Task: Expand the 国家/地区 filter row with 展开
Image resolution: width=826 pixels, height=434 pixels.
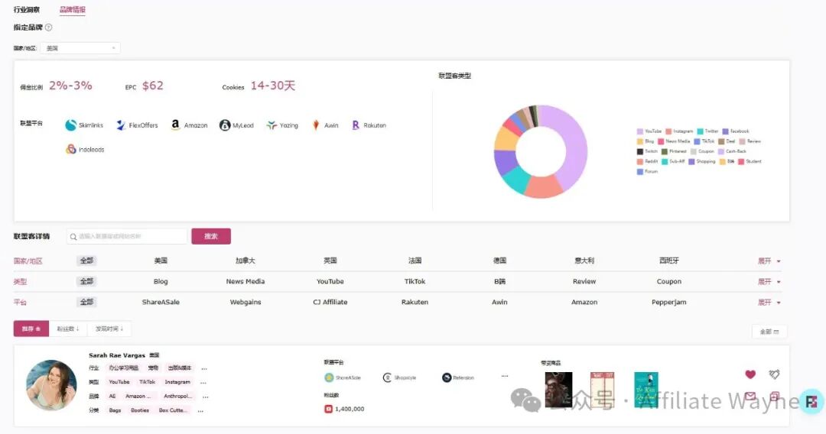Action: [769, 261]
